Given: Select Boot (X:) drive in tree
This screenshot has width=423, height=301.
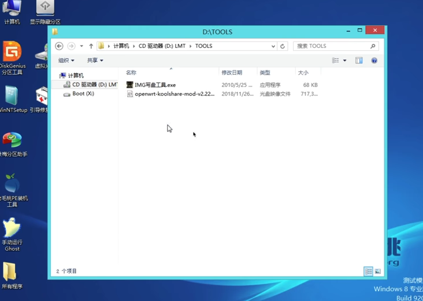Looking at the screenshot, I should (79, 93).
